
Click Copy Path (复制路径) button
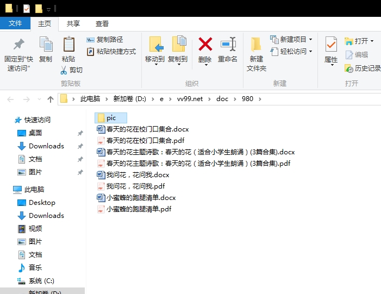pos(105,39)
